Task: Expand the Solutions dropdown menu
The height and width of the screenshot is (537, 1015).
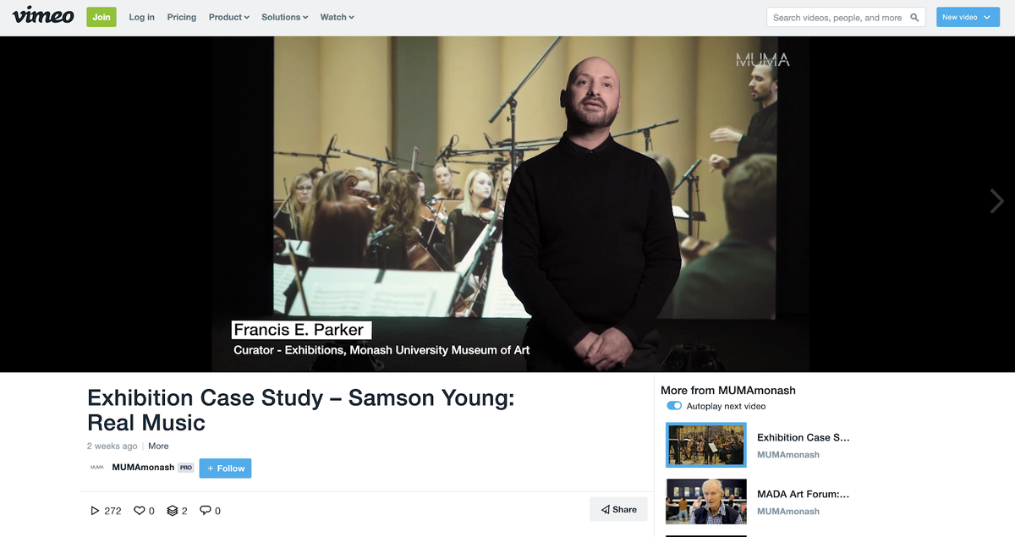Action: [x=285, y=17]
